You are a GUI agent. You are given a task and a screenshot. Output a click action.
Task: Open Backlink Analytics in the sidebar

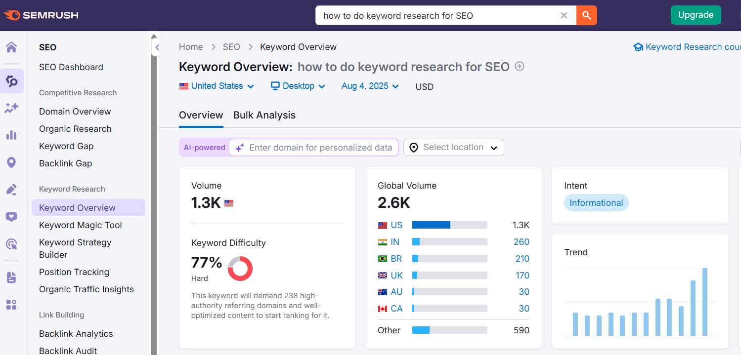76,334
